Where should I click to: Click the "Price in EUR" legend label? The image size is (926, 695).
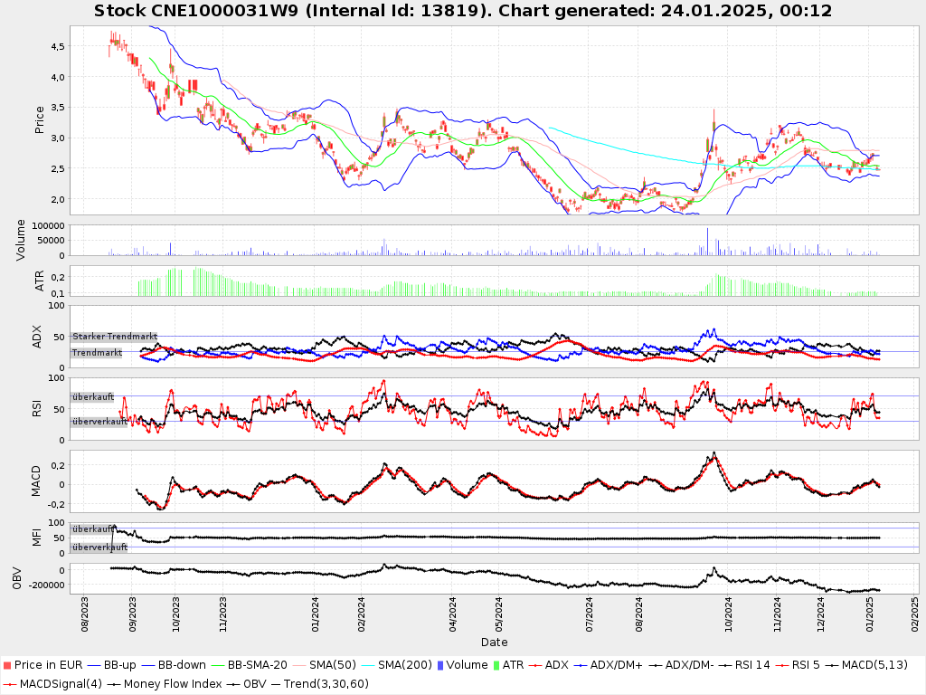(x=49, y=665)
